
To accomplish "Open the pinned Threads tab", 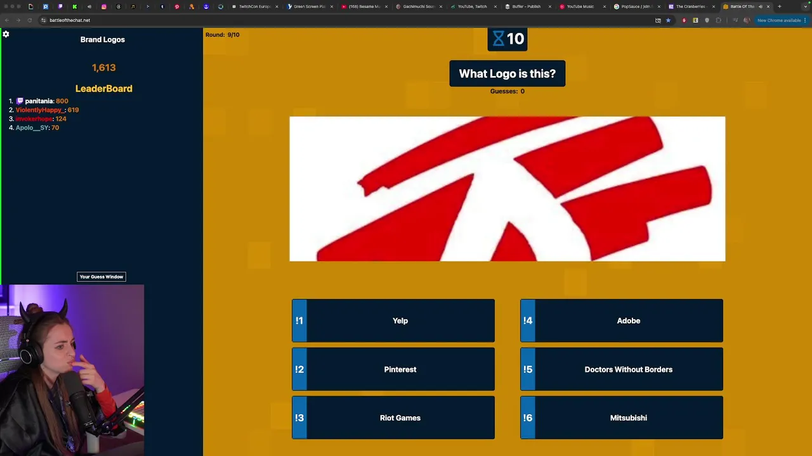I will [119, 6].
